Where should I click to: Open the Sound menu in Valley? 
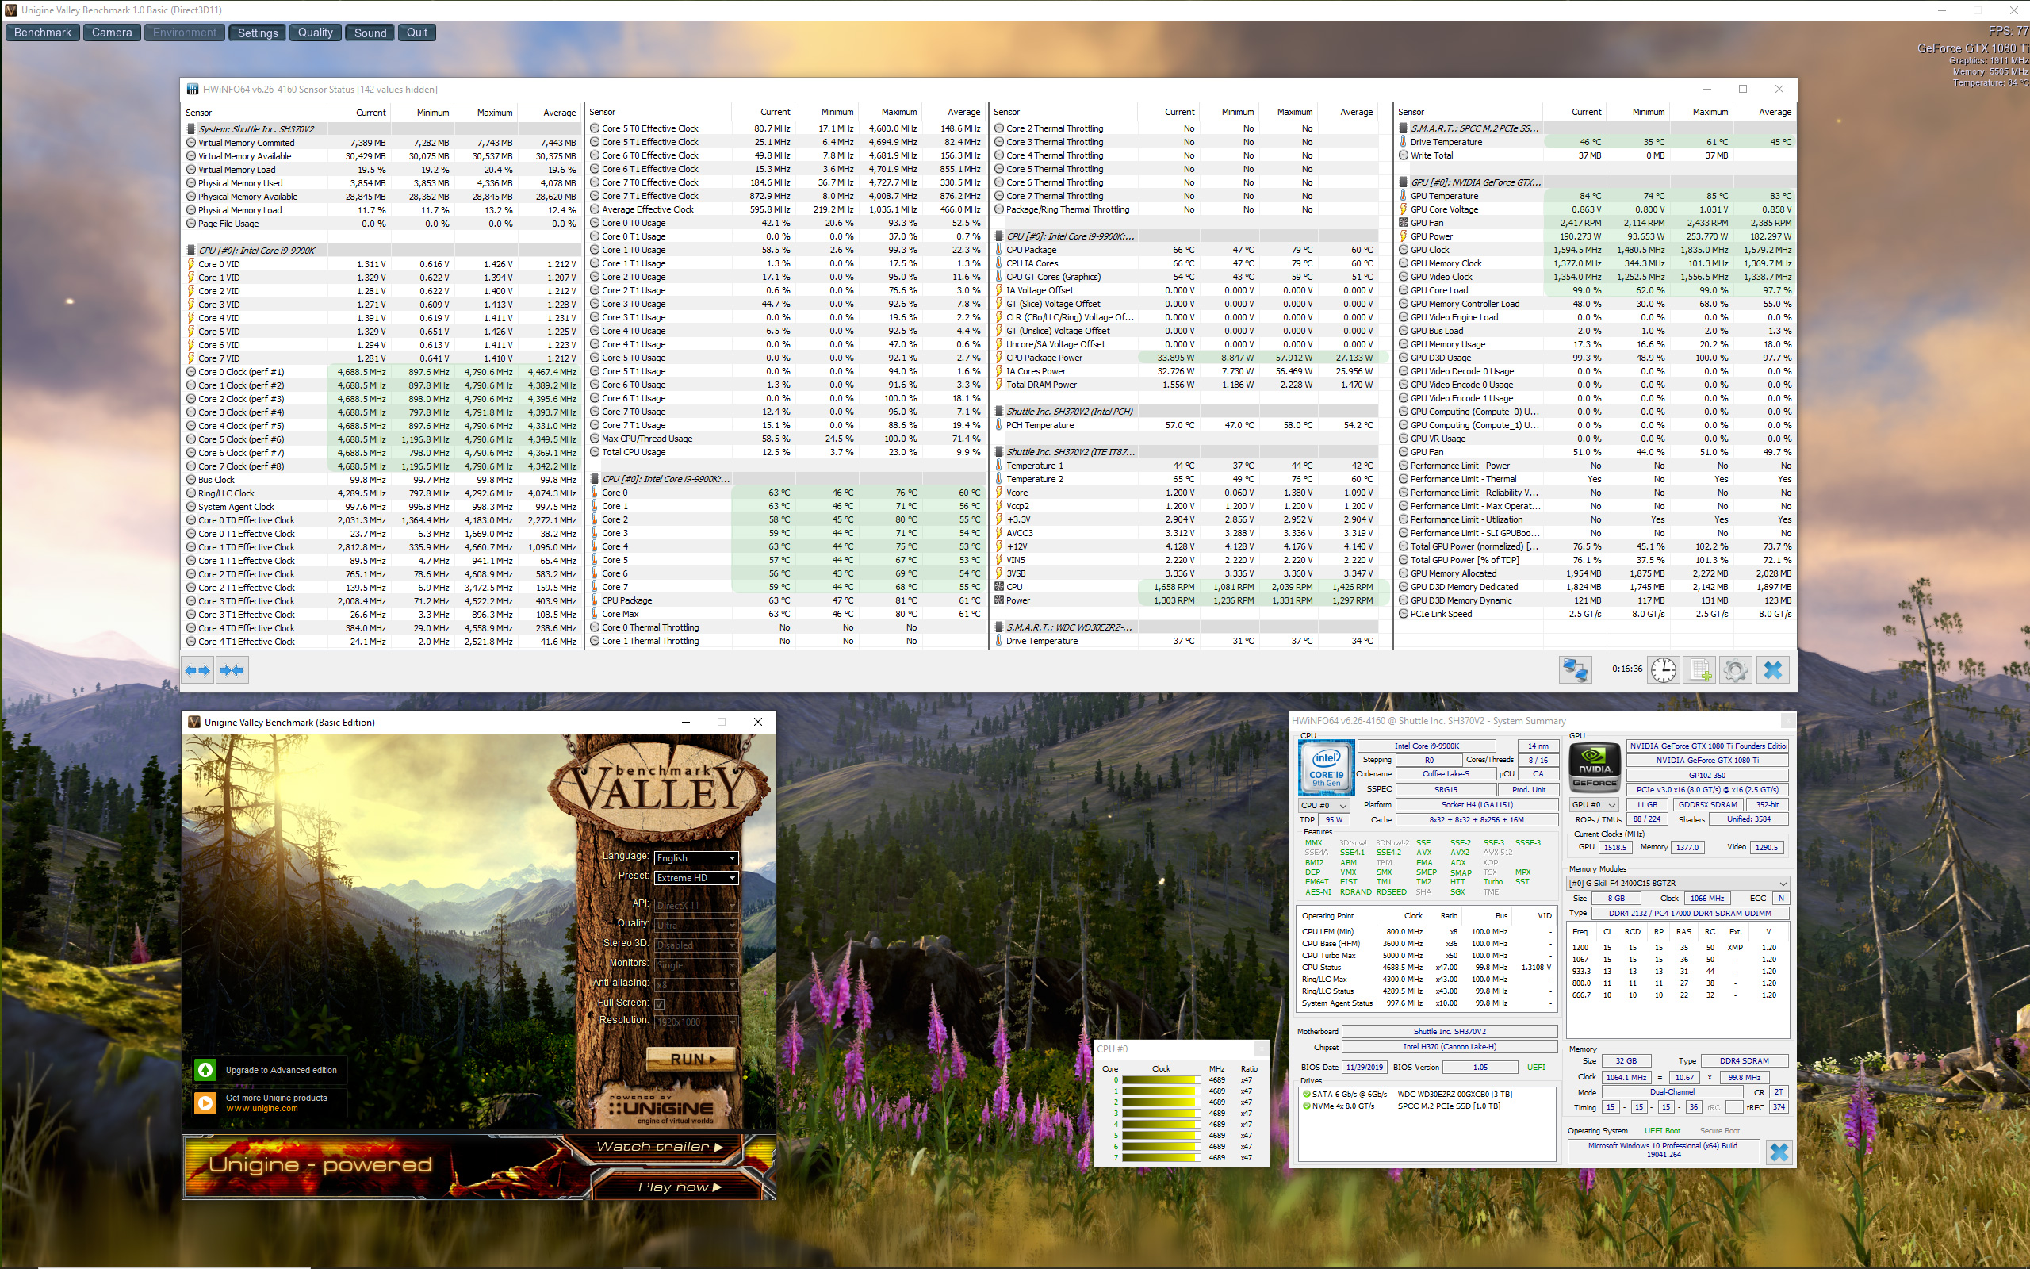coord(370,33)
